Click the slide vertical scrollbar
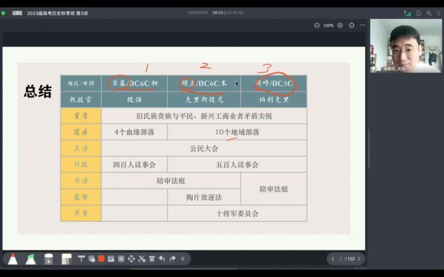444x277 pixels. [x=369, y=148]
